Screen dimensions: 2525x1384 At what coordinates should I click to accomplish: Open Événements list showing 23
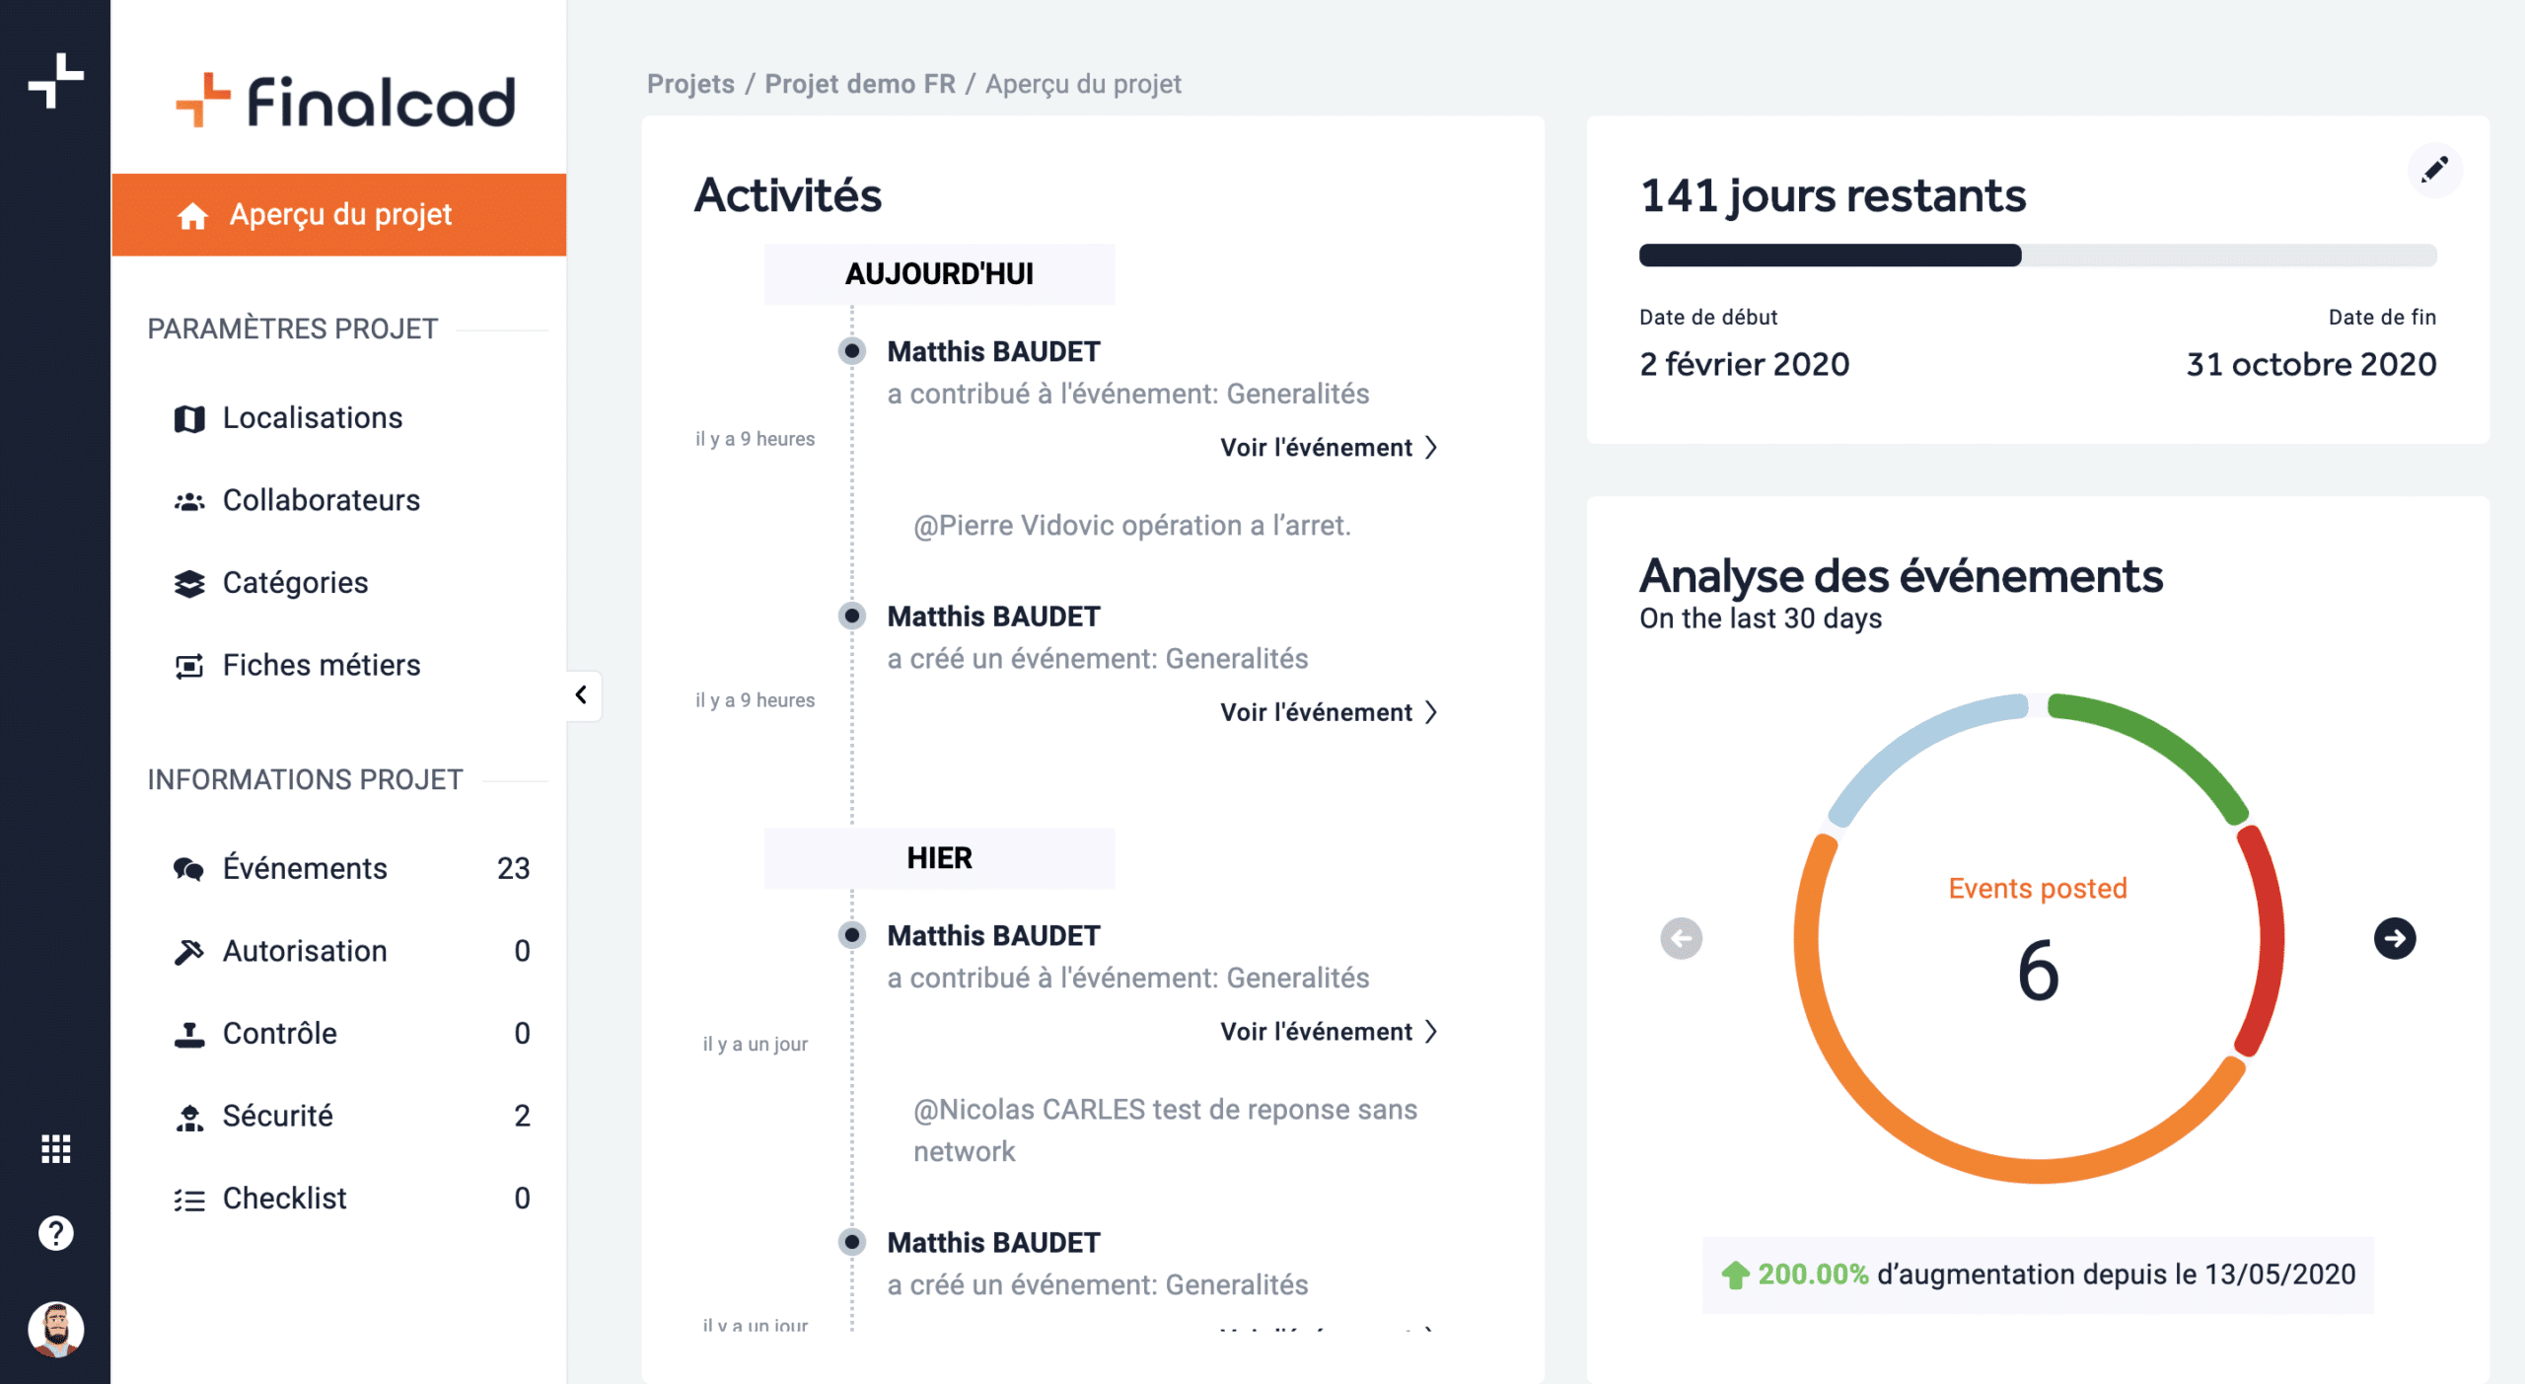pos(305,869)
